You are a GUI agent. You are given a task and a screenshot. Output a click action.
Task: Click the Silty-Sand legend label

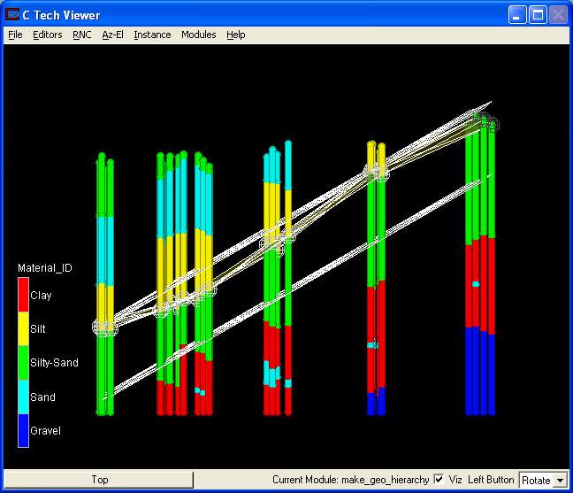click(54, 363)
